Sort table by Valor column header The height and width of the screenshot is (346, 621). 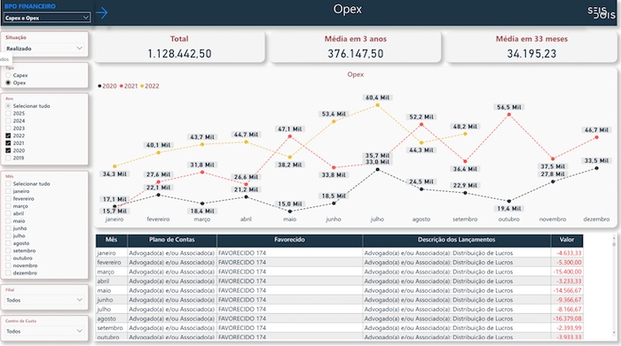566,240
